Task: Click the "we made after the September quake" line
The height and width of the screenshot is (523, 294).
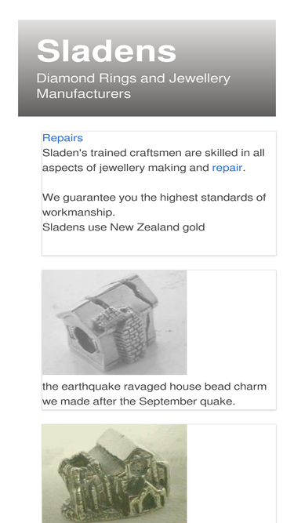Action: pyautogui.click(x=139, y=401)
